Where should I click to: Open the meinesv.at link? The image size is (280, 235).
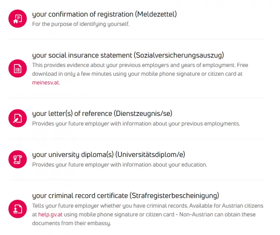pos(46,83)
